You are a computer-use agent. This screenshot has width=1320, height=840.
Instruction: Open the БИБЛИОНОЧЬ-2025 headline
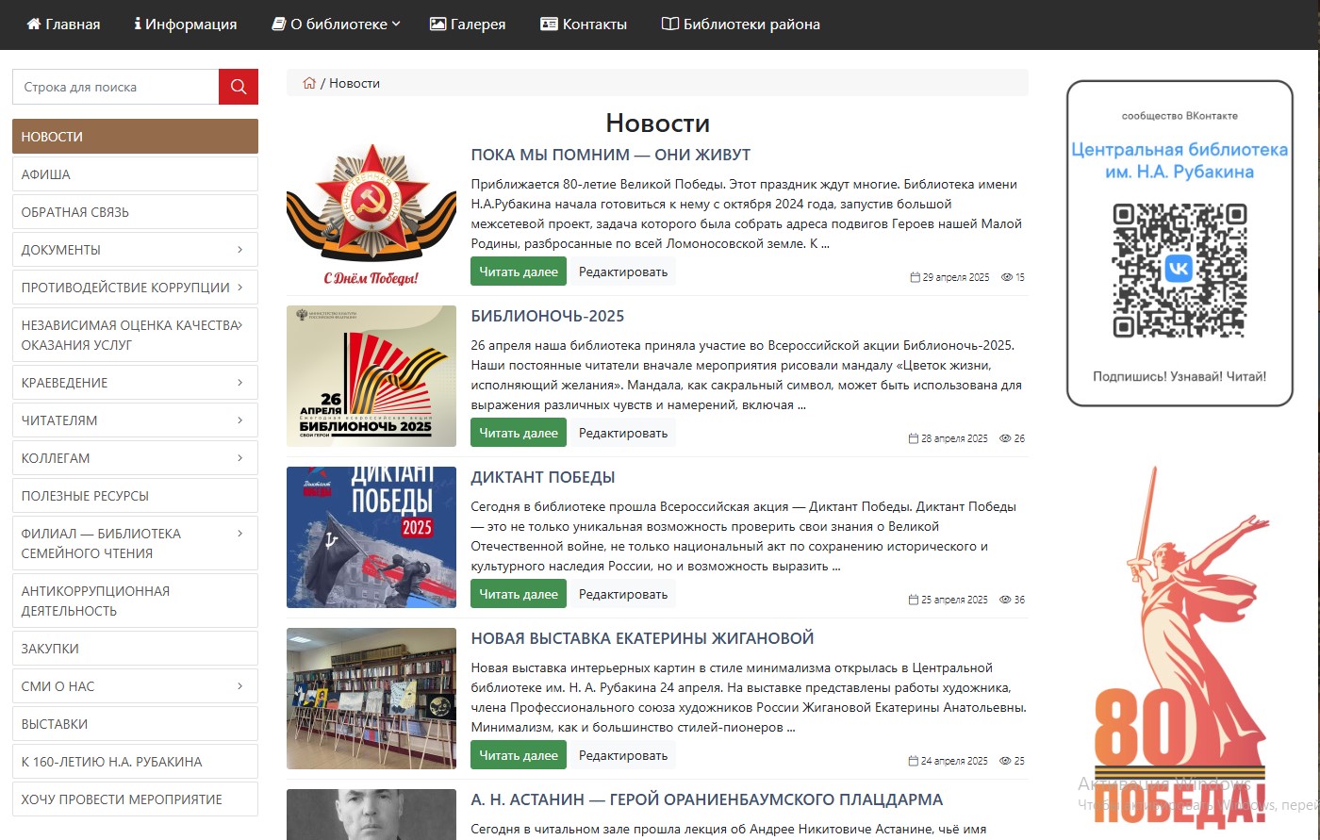pos(548,316)
